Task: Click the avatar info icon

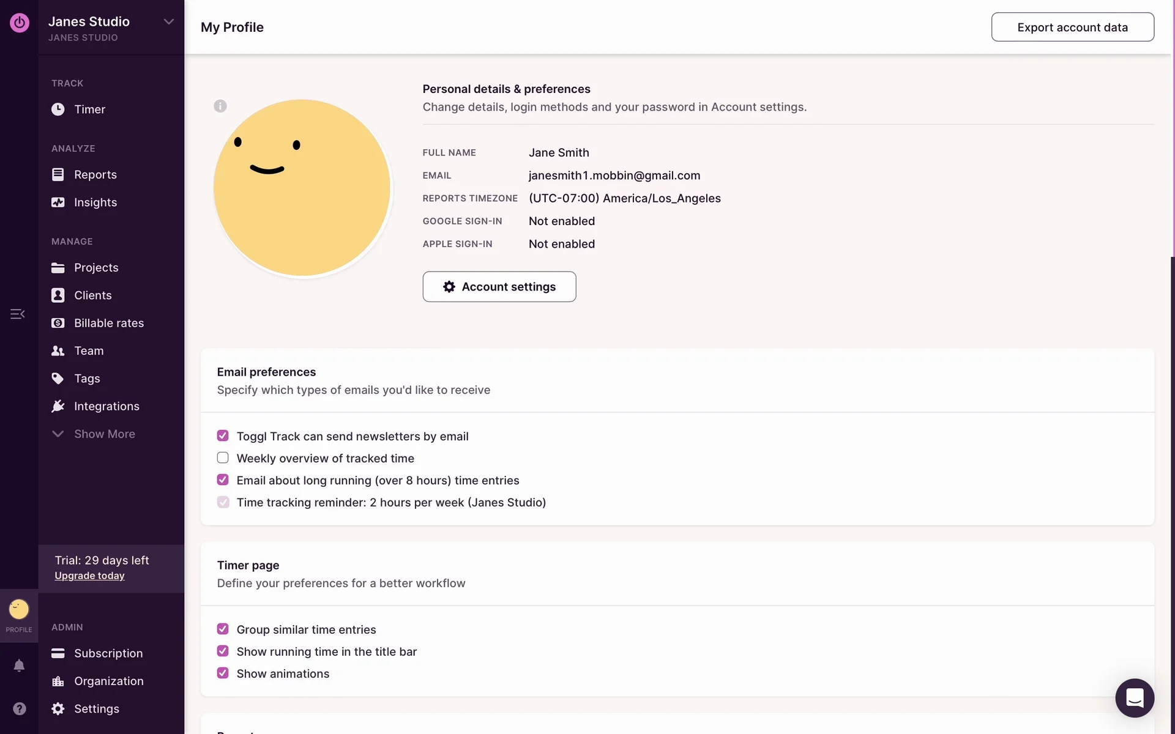Action: click(220, 106)
